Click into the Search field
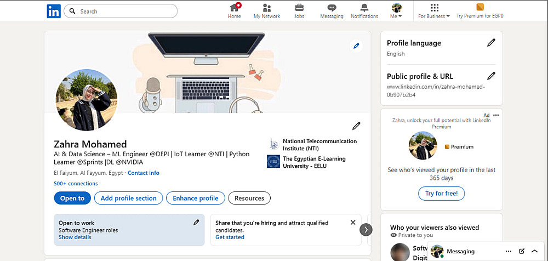This screenshot has width=548, height=261. pyautogui.click(x=121, y=11)
